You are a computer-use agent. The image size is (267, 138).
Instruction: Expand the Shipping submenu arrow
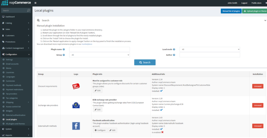pos(28,102)
